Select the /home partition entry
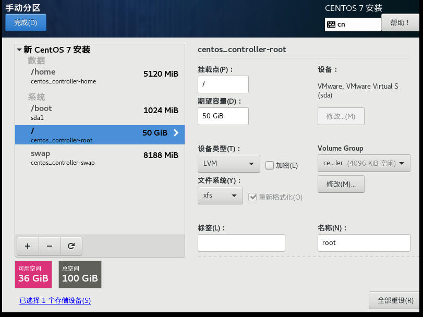423x317 pixels. pos(100,76)
